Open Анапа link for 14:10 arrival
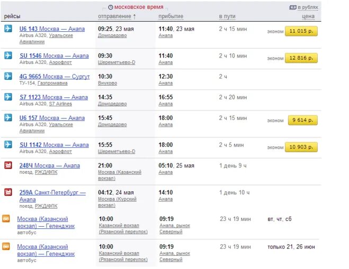Screen dimensions: 349x269 [x=166, y=199]
